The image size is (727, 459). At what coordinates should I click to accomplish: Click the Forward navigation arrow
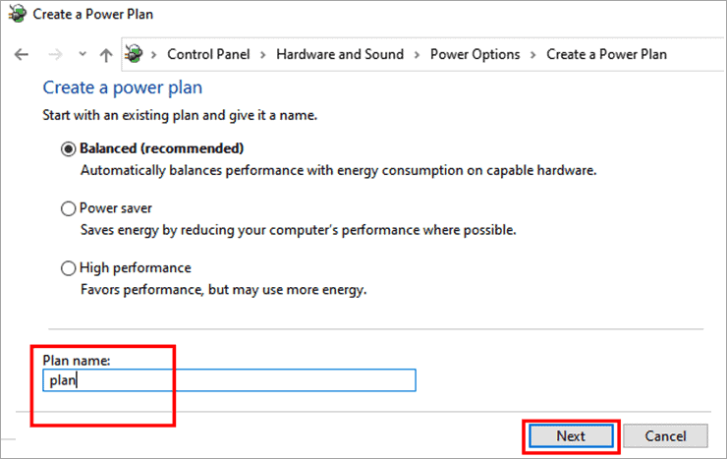click(55, 55)
